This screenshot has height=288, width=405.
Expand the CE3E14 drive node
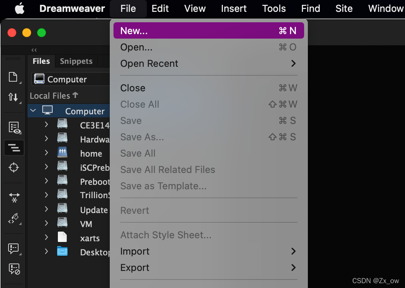click(x=46, y=124)
